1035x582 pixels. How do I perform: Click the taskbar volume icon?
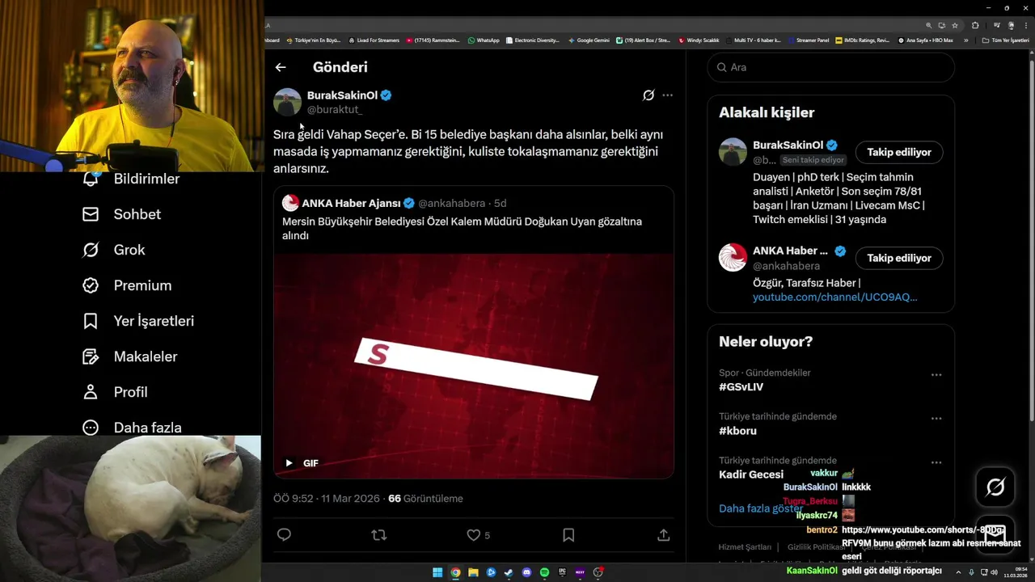tap(994, 572)
